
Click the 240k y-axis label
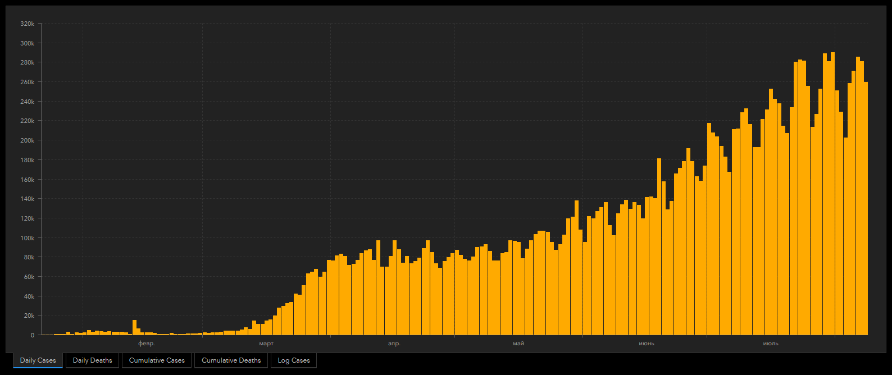click(x=27, y=102)
